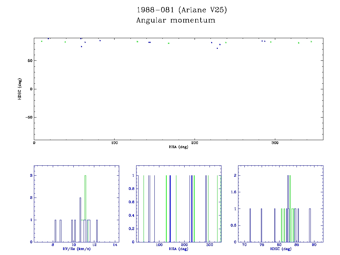This screenshot has width=340, height=255.
Task: Select the lowest blue point in the scatter plot
Action: point(217,48)
